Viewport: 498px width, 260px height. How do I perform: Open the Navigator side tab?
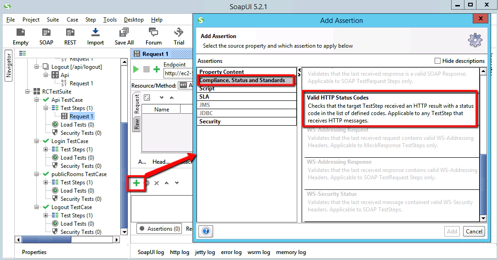pyautogui.click(x=9, y=65)
